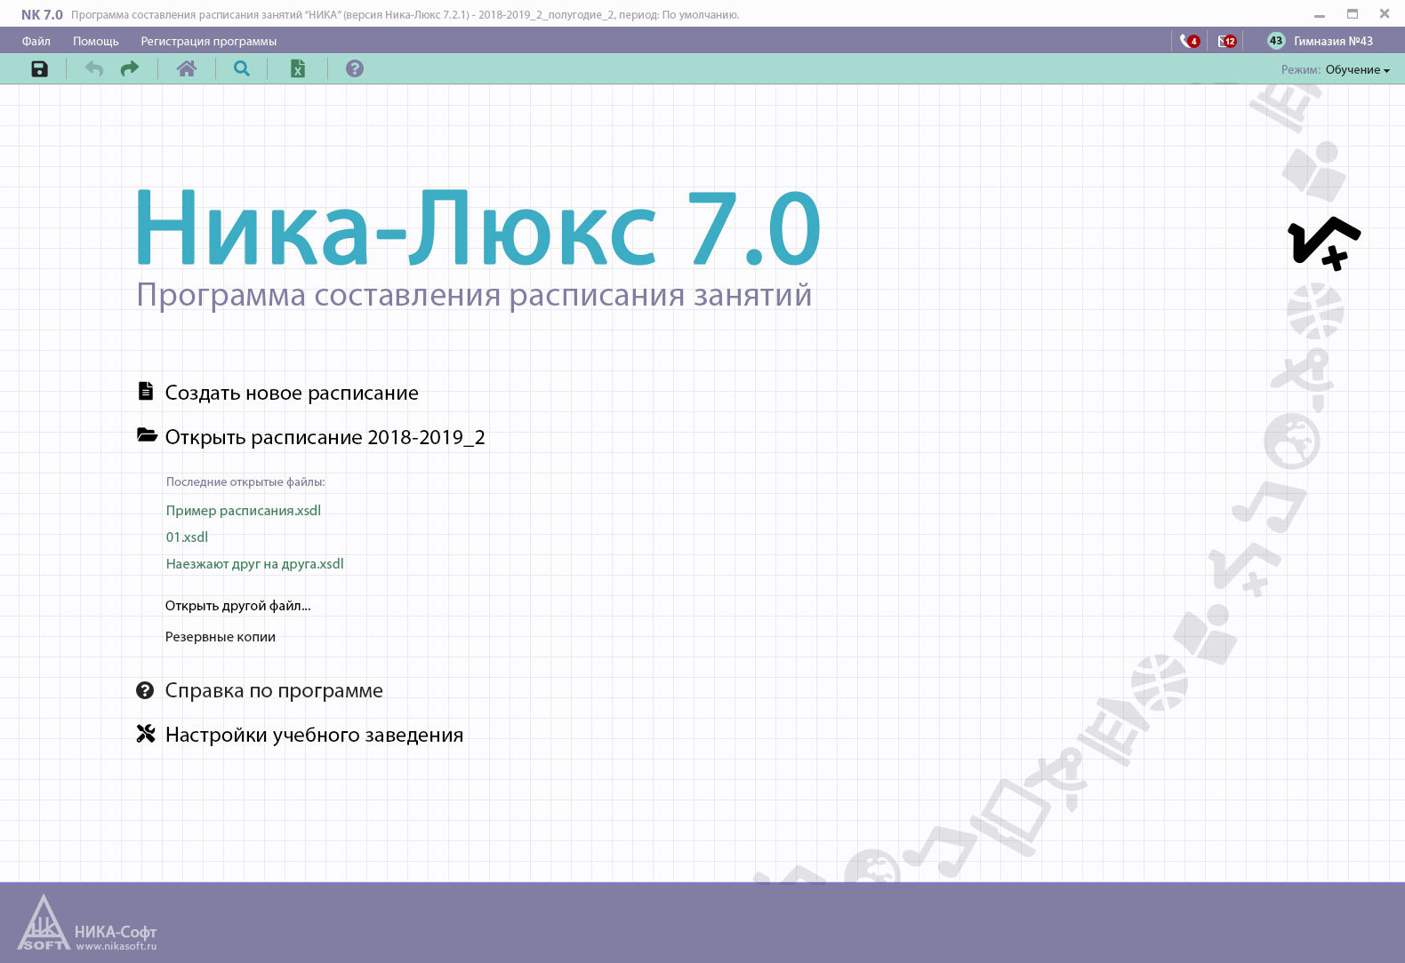Open the Помощь menu

[x=96, y=41]
